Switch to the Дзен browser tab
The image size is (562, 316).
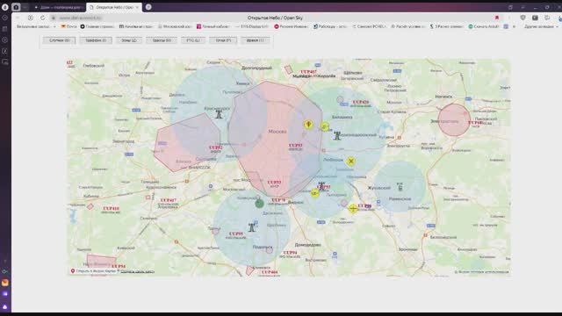(x=60, y=7)
